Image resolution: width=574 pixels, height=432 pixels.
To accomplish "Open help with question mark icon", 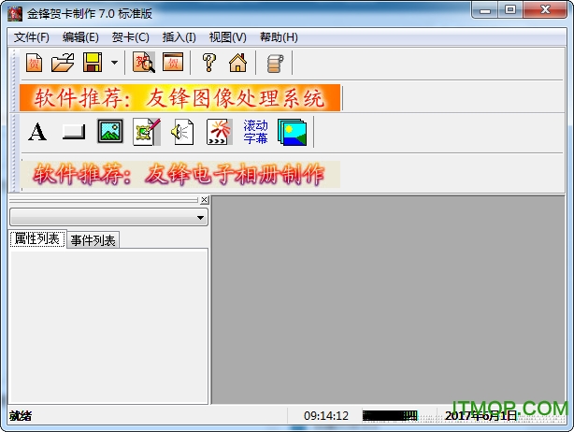I will click(209, 63).
